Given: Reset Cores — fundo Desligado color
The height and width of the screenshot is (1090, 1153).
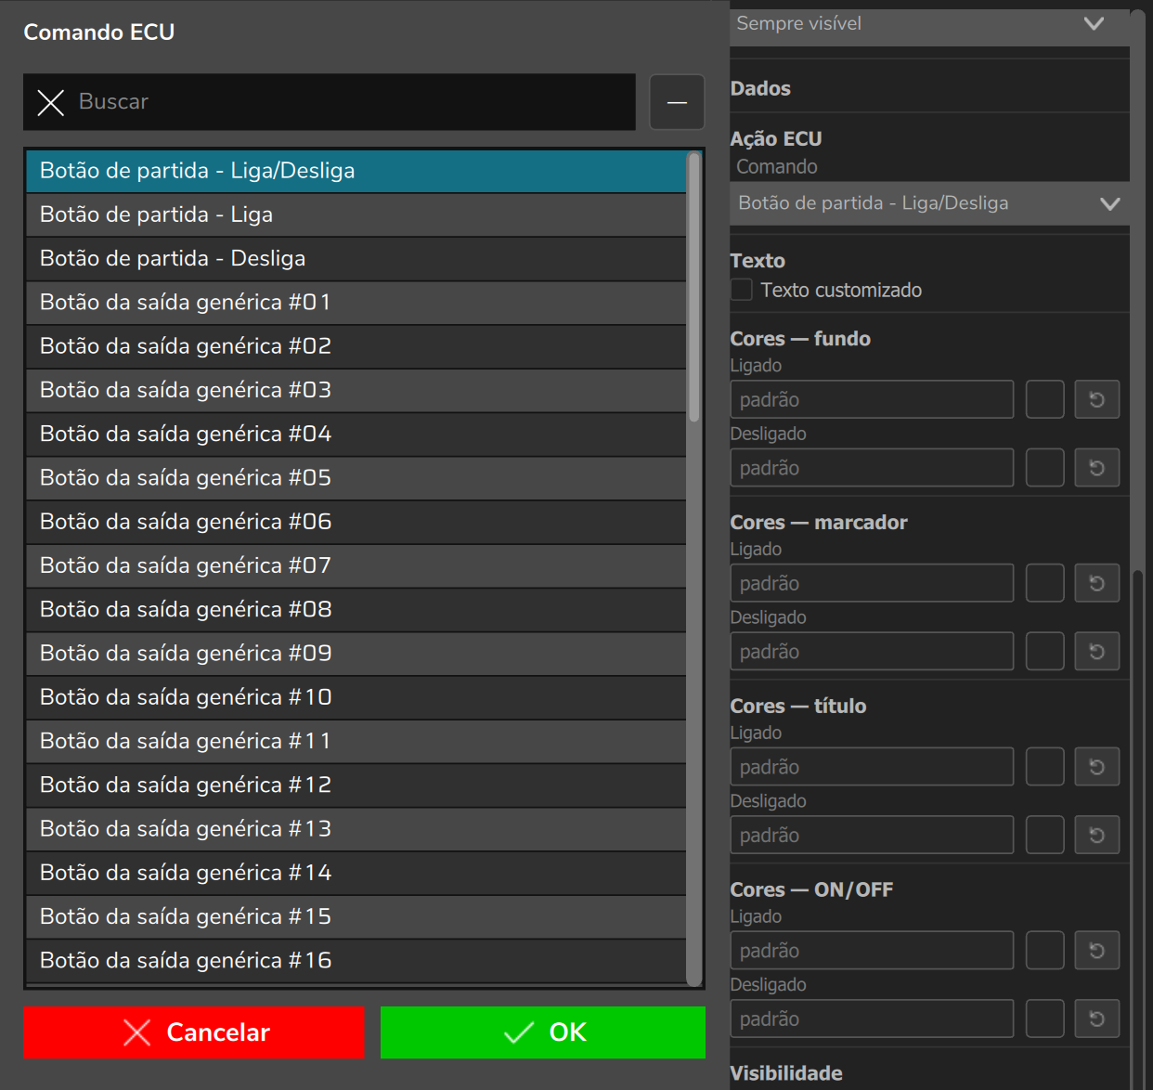Looking at the screenshot, I should tap(1096, 468).
